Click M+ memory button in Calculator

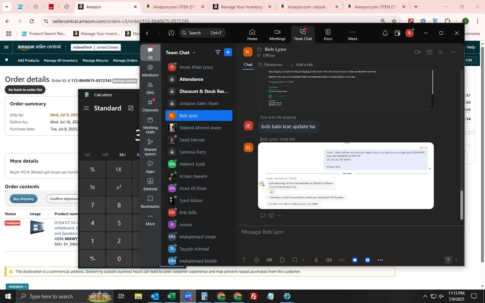[123, 155]
